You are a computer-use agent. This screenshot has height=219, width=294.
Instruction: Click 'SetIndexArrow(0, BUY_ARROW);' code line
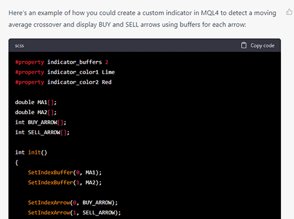73,203
